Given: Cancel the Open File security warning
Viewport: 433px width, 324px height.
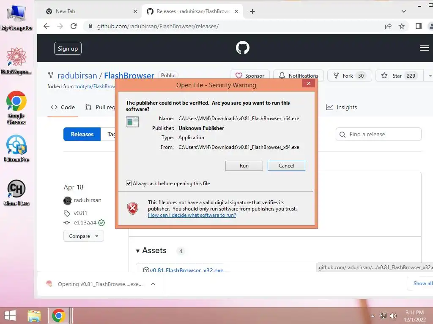Looking at the screenshot, I should 286,165.
